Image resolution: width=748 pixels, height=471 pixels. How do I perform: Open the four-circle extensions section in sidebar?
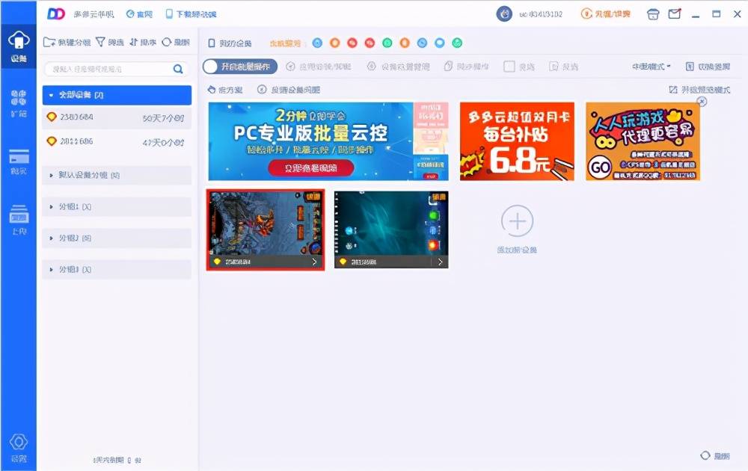point(19,102)
